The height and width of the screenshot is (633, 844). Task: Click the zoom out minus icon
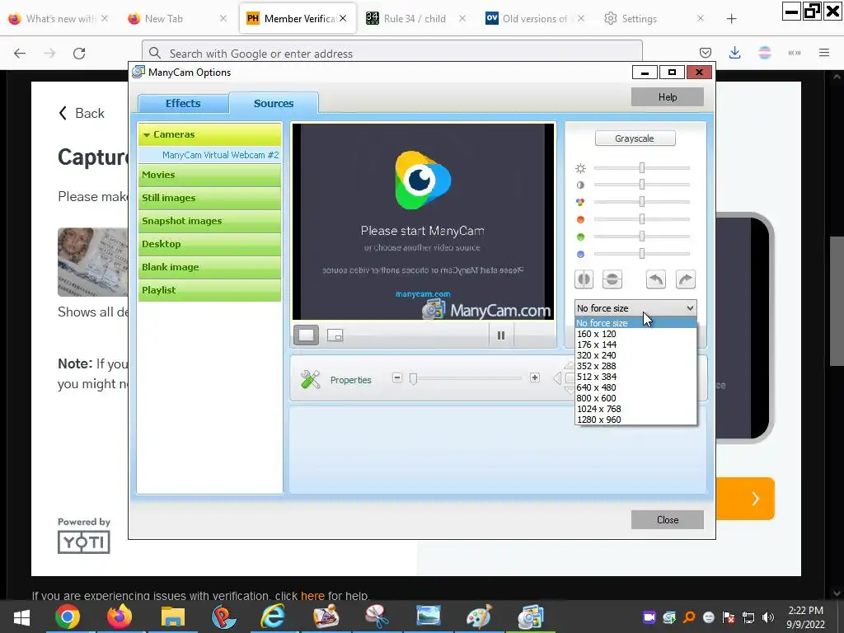click(x=397, y=377)
